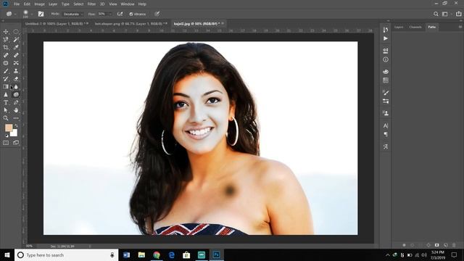Click the delete path trash icon

coord(454,245)
